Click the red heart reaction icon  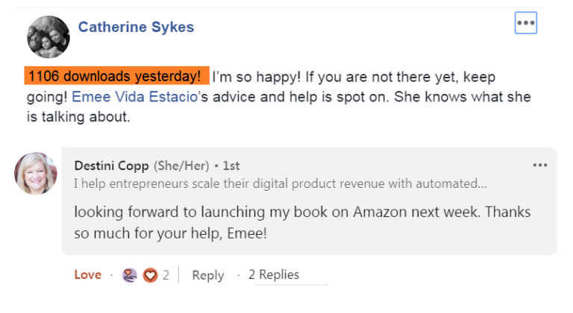150,275
